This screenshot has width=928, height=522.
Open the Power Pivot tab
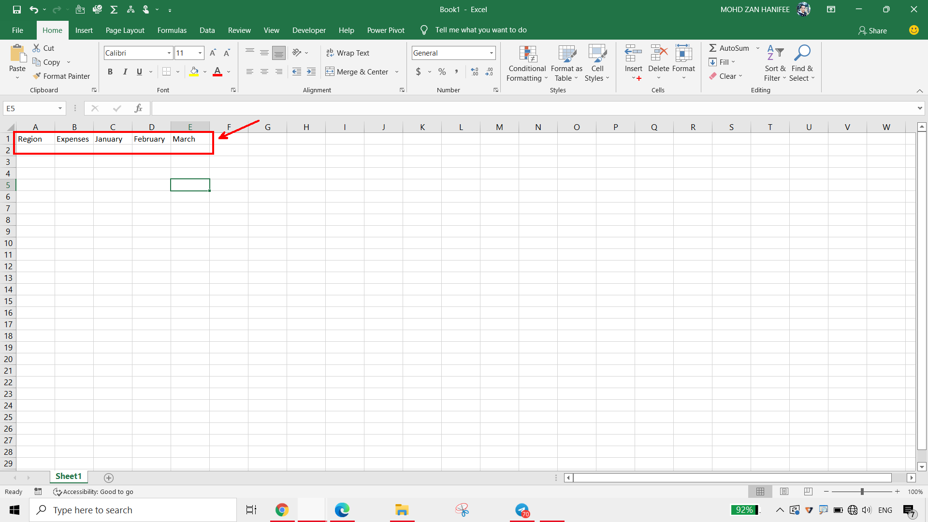pyautogui.click(x=386, y=30)
